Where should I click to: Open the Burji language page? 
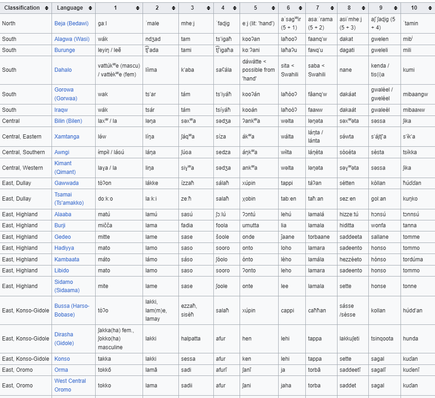(x=60, y=225)
